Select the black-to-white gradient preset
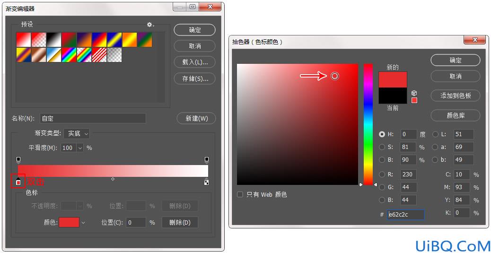The image size is (491, 253). 54,40
